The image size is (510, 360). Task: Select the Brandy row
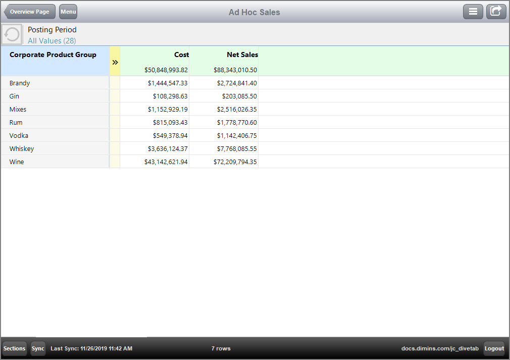[x=20, y=83]
